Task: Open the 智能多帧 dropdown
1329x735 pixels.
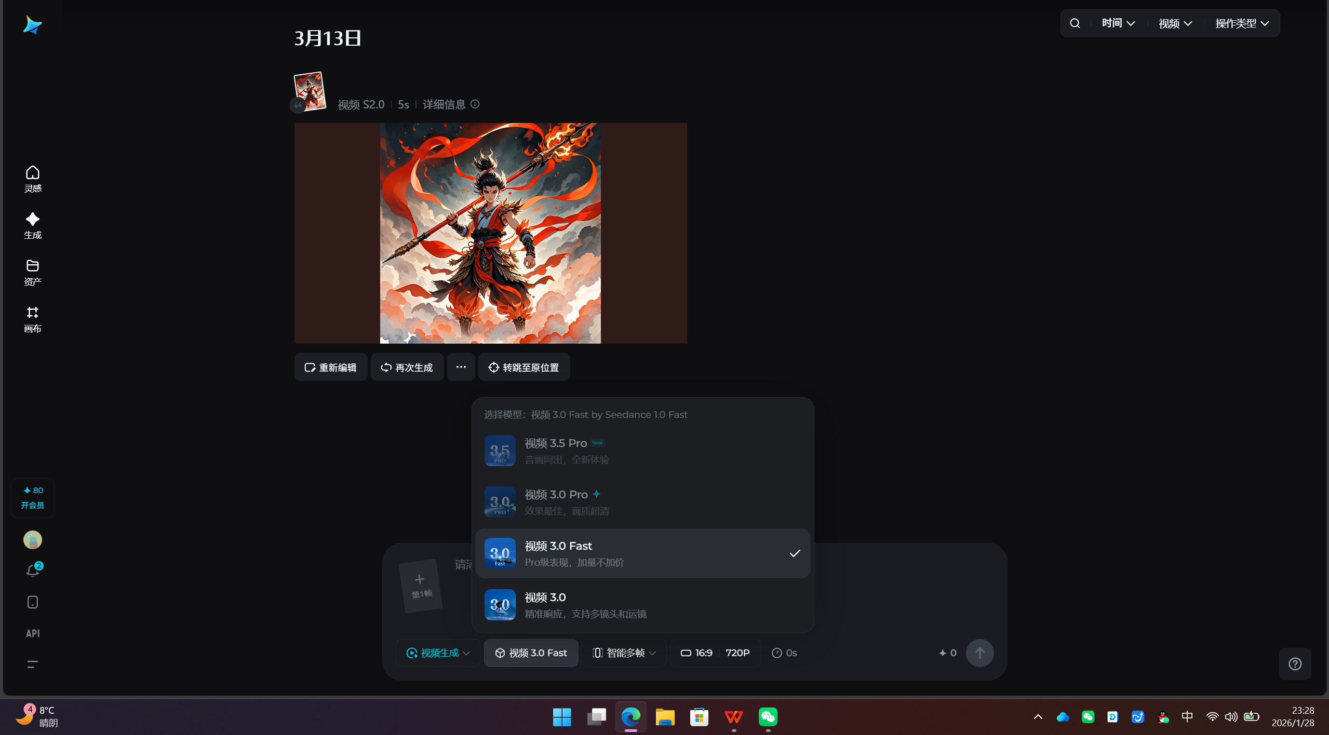Action: [624, 653]
